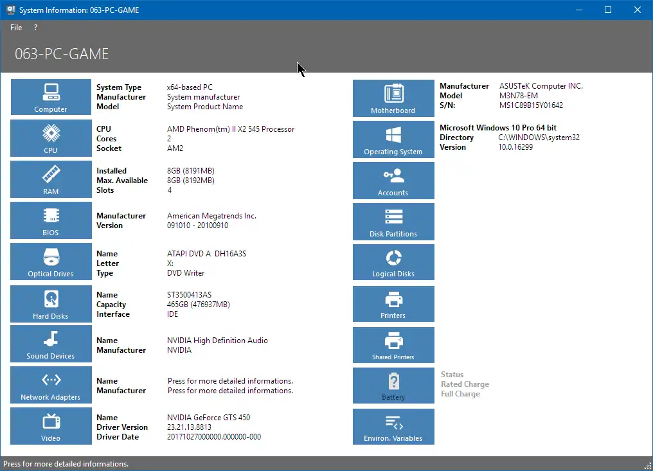This screenshot has height=471, width=653.
Task: Select the AMD Phenom II X2 545 Processor text
Action: pos(231,129)
